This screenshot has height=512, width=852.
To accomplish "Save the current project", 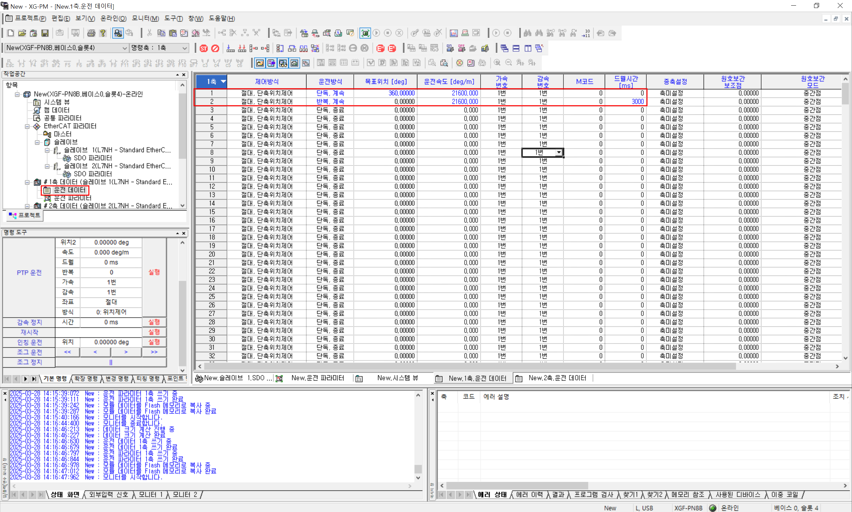I will coord(45,33).
